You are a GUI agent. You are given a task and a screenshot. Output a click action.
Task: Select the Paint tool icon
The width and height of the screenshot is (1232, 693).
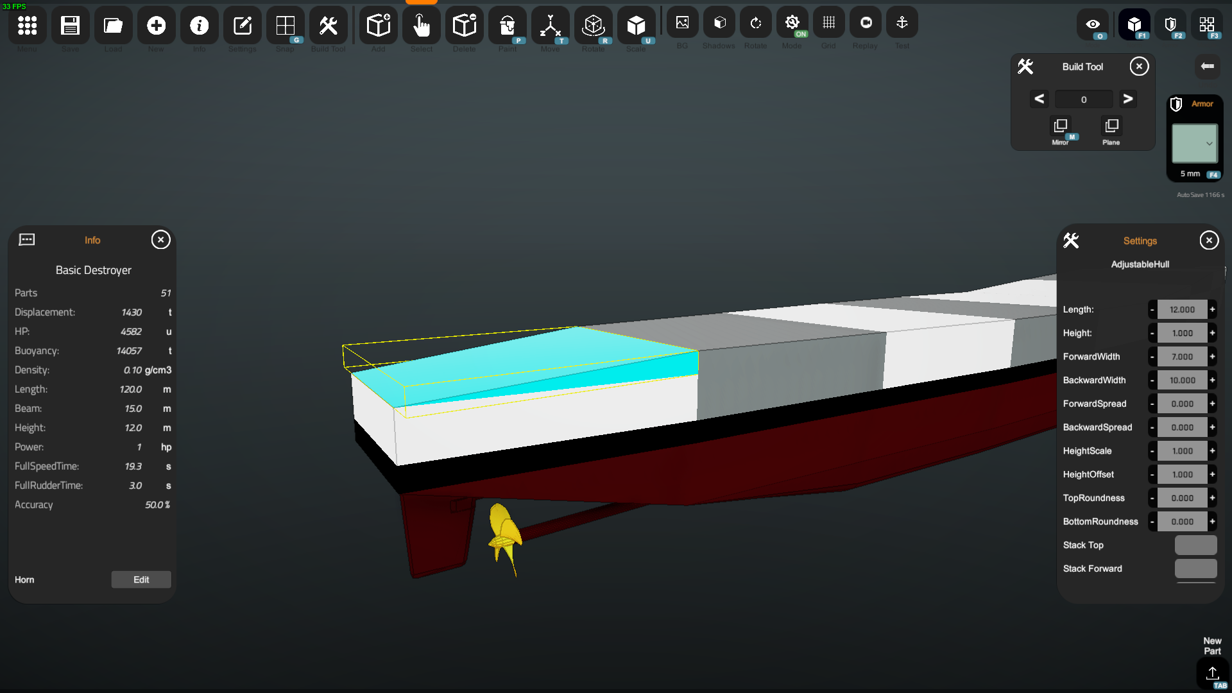pyautogui.click(x=507, y=26)
